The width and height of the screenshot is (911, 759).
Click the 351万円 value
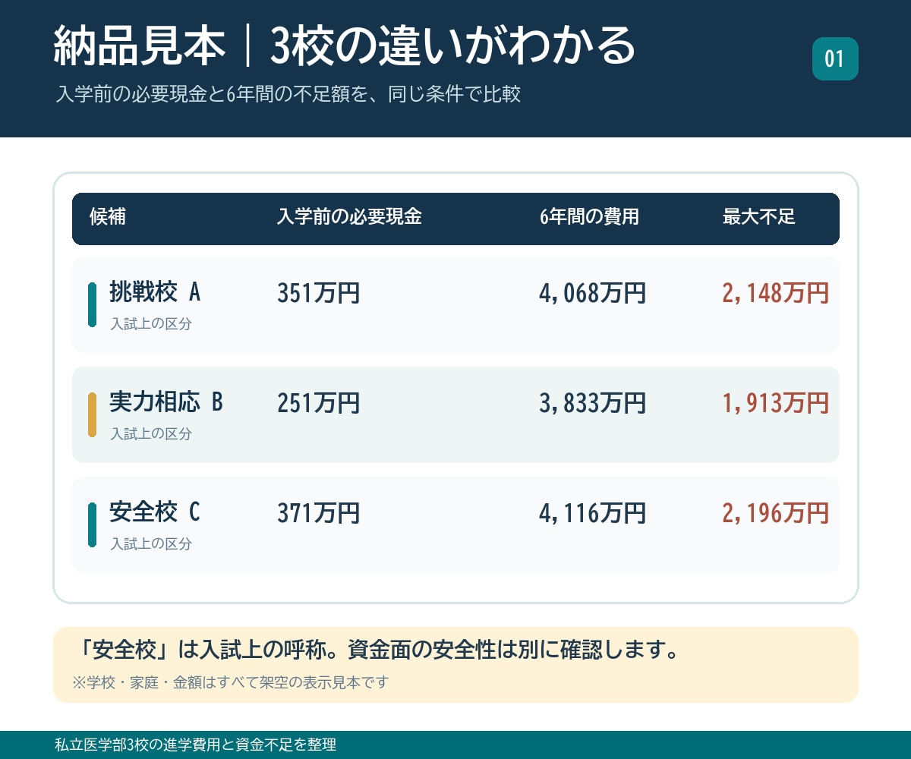click(318, 293)
